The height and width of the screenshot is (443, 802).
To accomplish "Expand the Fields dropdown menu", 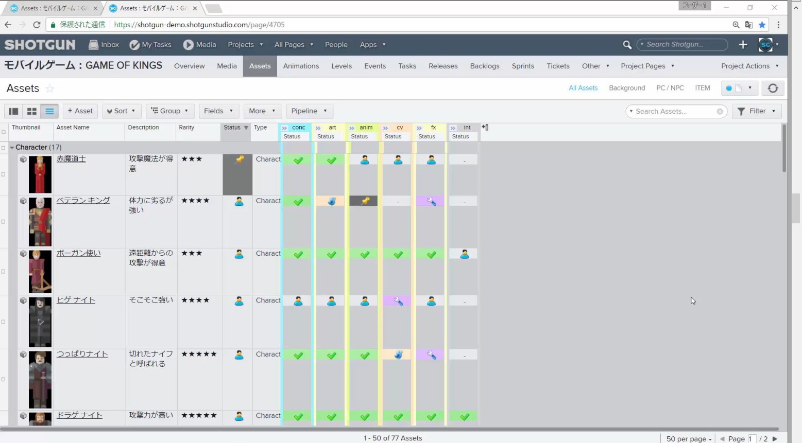I will point(218,111).
